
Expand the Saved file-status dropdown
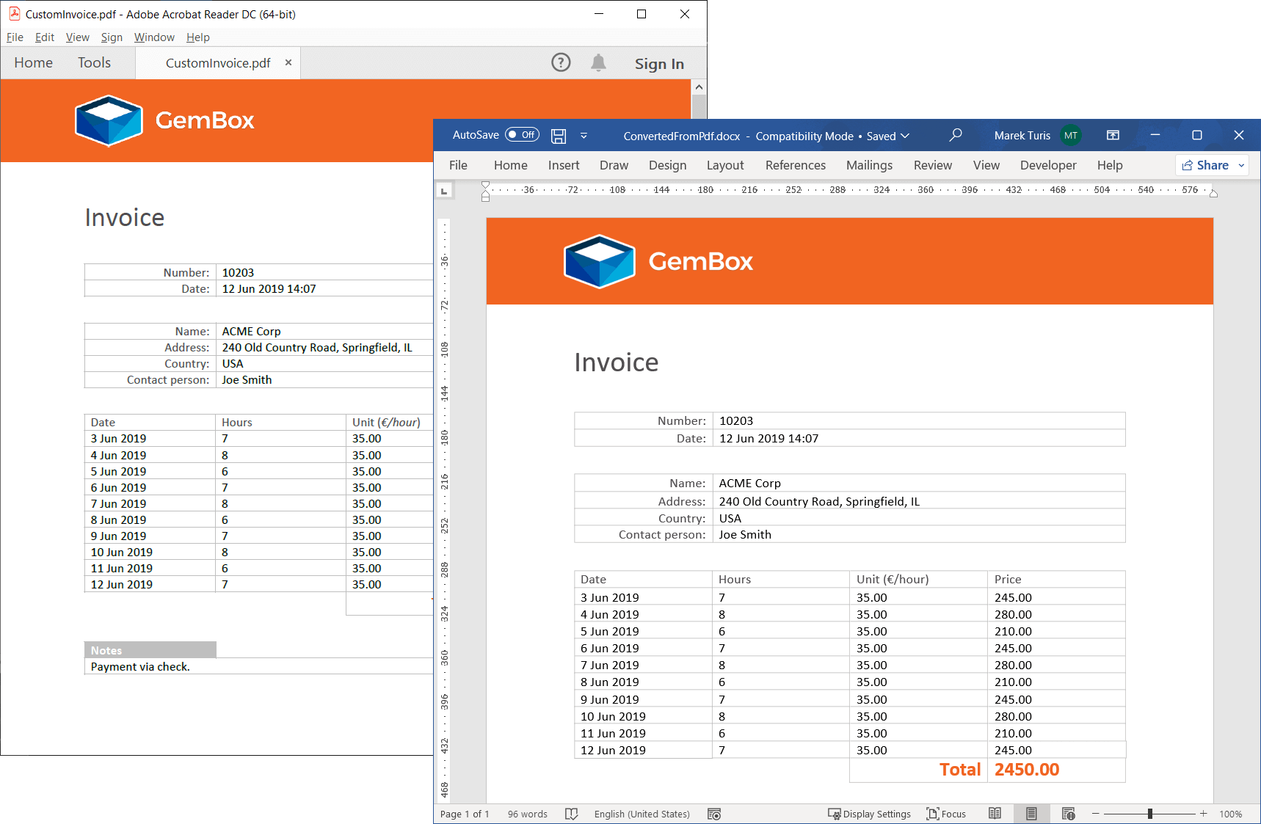point(905,136)
